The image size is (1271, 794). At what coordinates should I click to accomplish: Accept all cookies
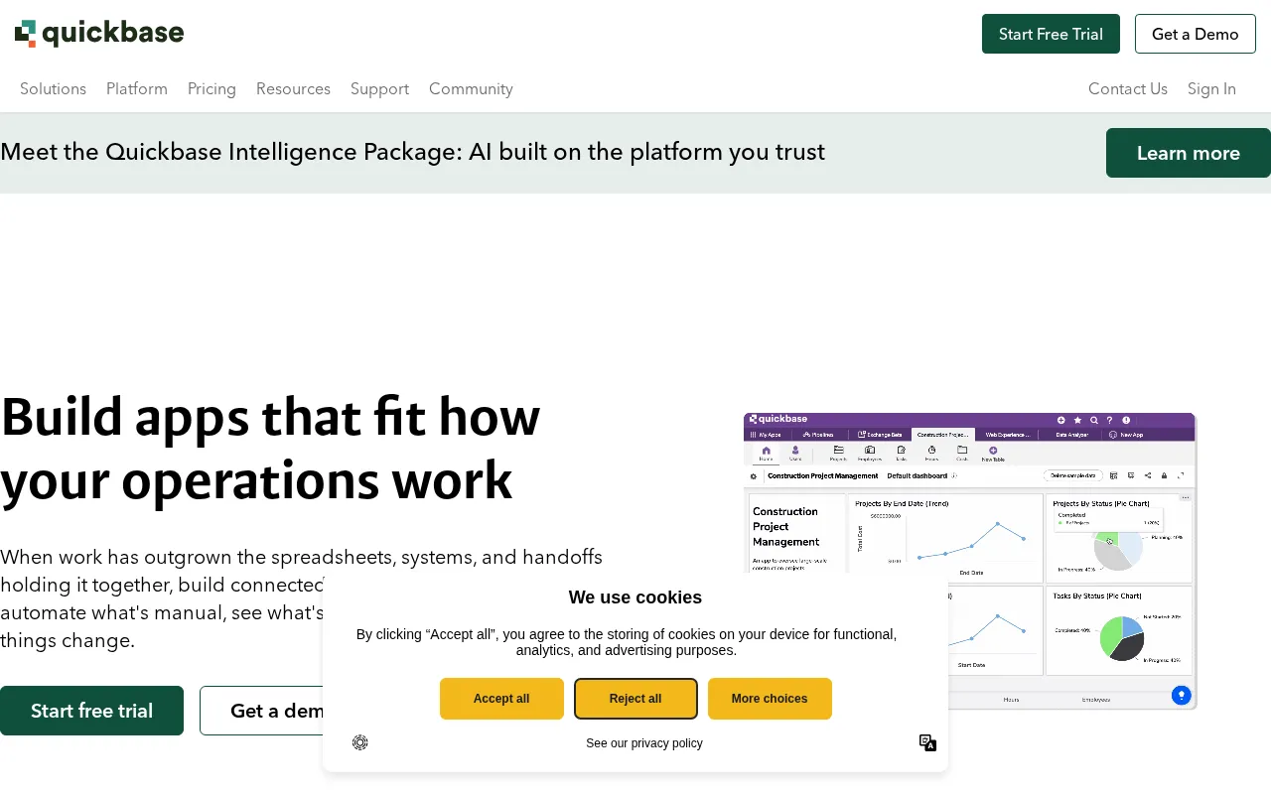(x=501, y=699)
